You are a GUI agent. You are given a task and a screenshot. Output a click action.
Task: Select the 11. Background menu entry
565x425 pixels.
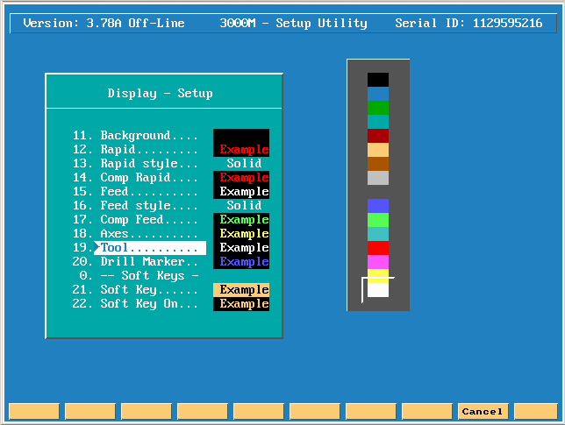[135, 136]
